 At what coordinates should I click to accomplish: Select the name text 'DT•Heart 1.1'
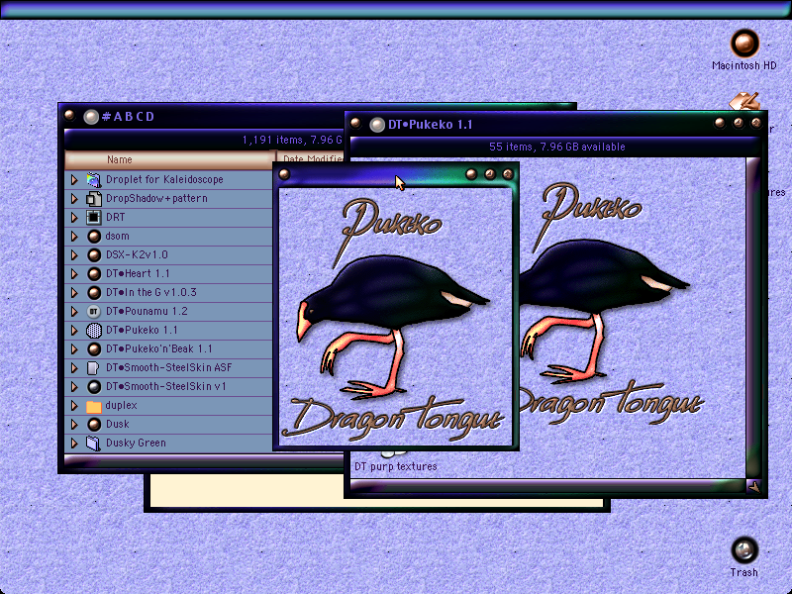[138, 274]
